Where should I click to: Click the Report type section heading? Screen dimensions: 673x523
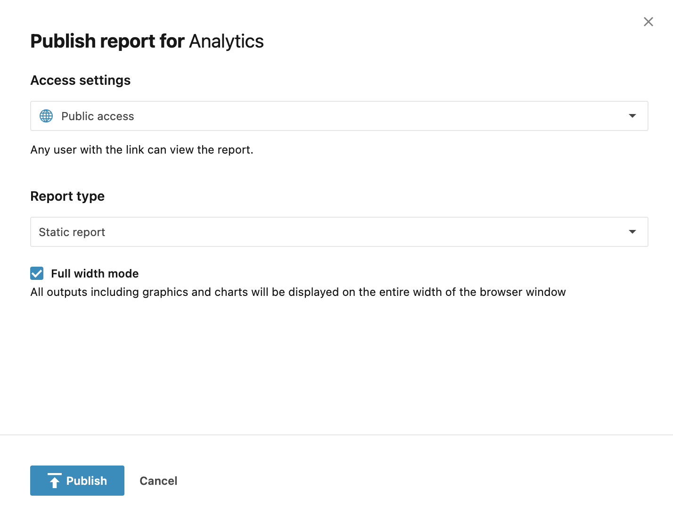point(67,196)
